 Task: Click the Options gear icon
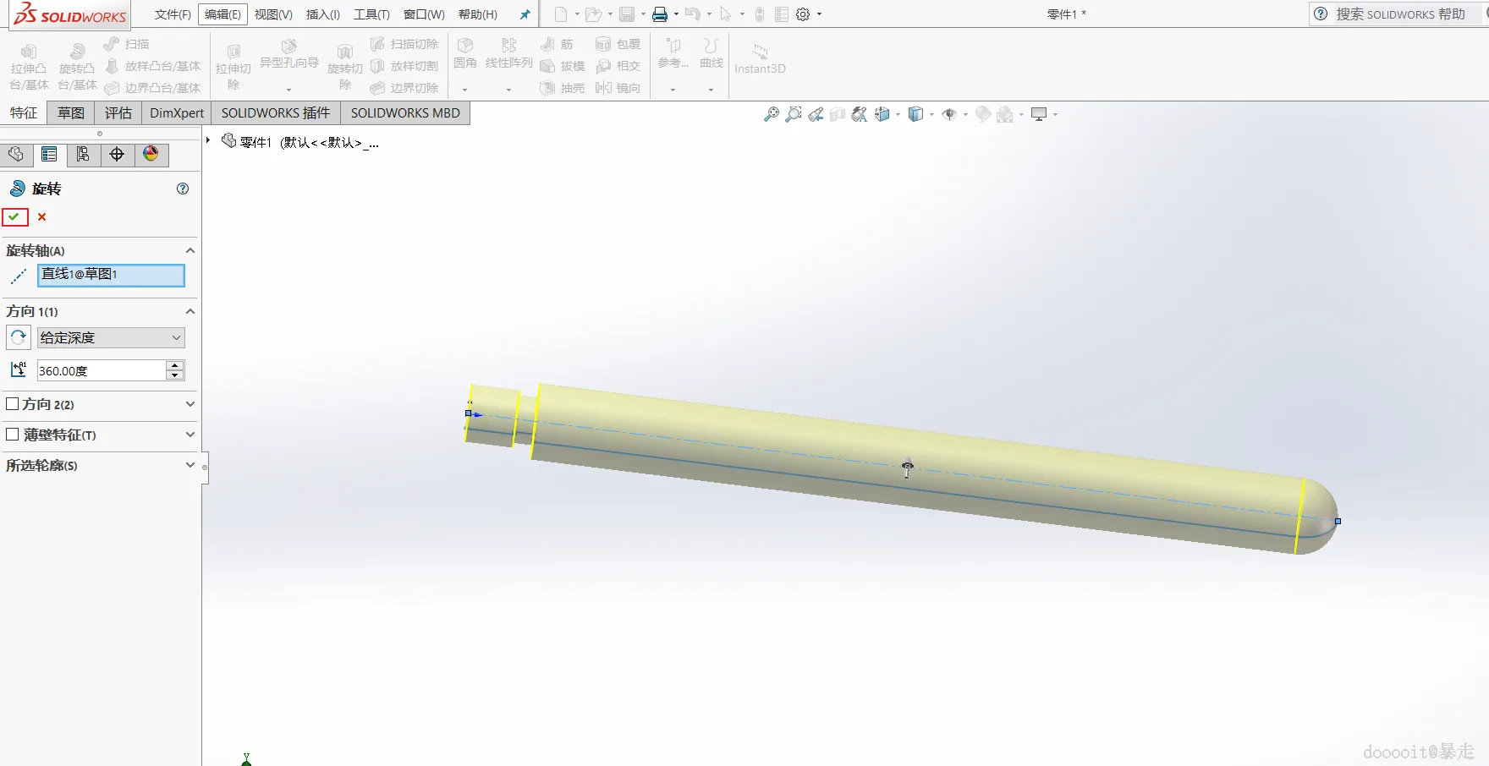803,14
